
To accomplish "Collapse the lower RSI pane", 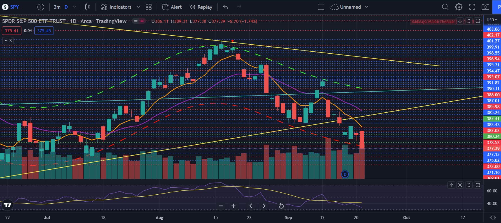I will [469, 185].
